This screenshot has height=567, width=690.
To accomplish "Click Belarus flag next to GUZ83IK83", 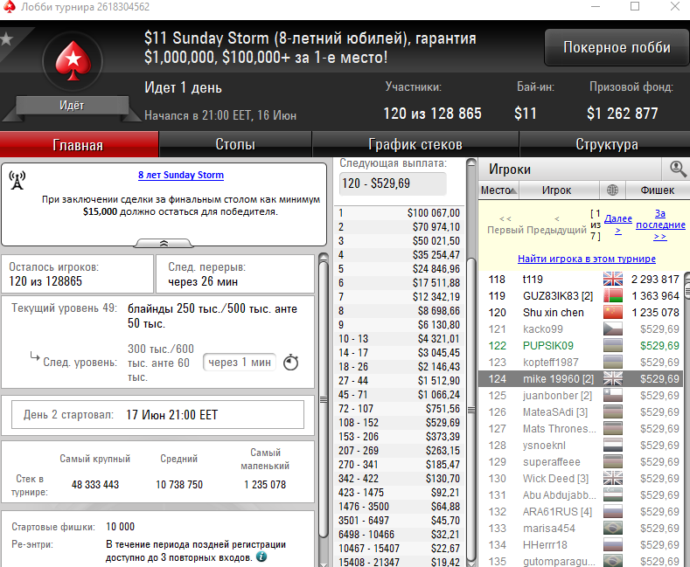I will [x=612, y=296].
